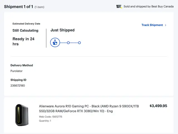Click the Just Shipped status heading
Screen dimensions: 178x134
coord(63,30)
